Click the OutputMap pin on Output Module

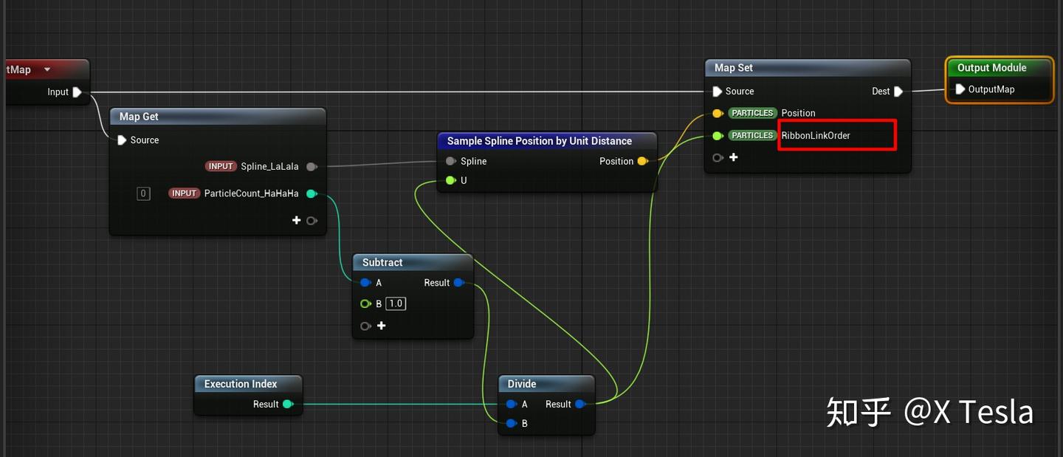pyautogui.click(x=960, y=89)
